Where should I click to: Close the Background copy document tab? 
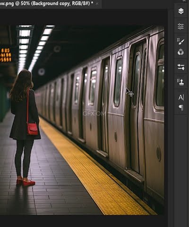pyautogui.click(x=97, y=4)
